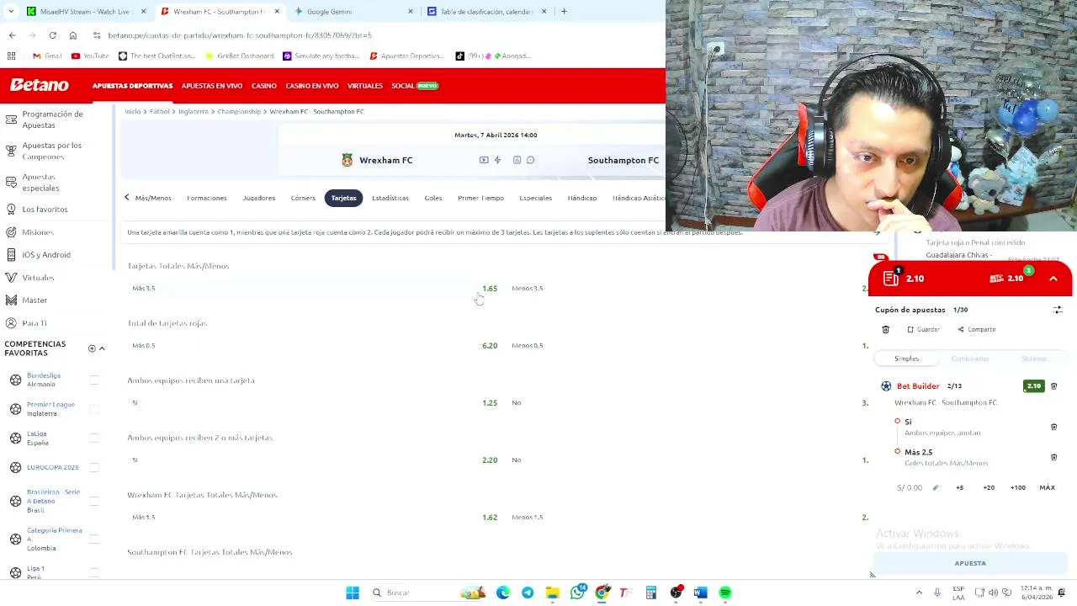
Task: Open Windows Start menu
Action: pyautogui.click(x=353, y=593)
